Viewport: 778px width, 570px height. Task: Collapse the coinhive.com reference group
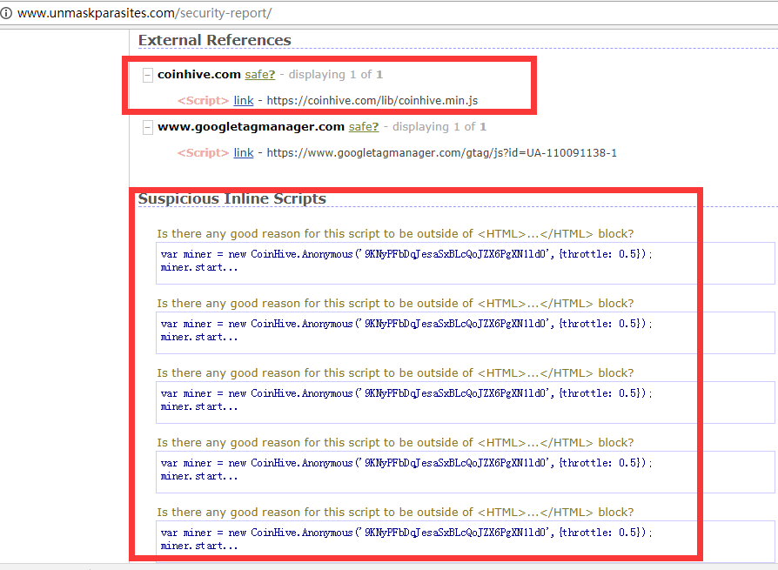[147, 76]
